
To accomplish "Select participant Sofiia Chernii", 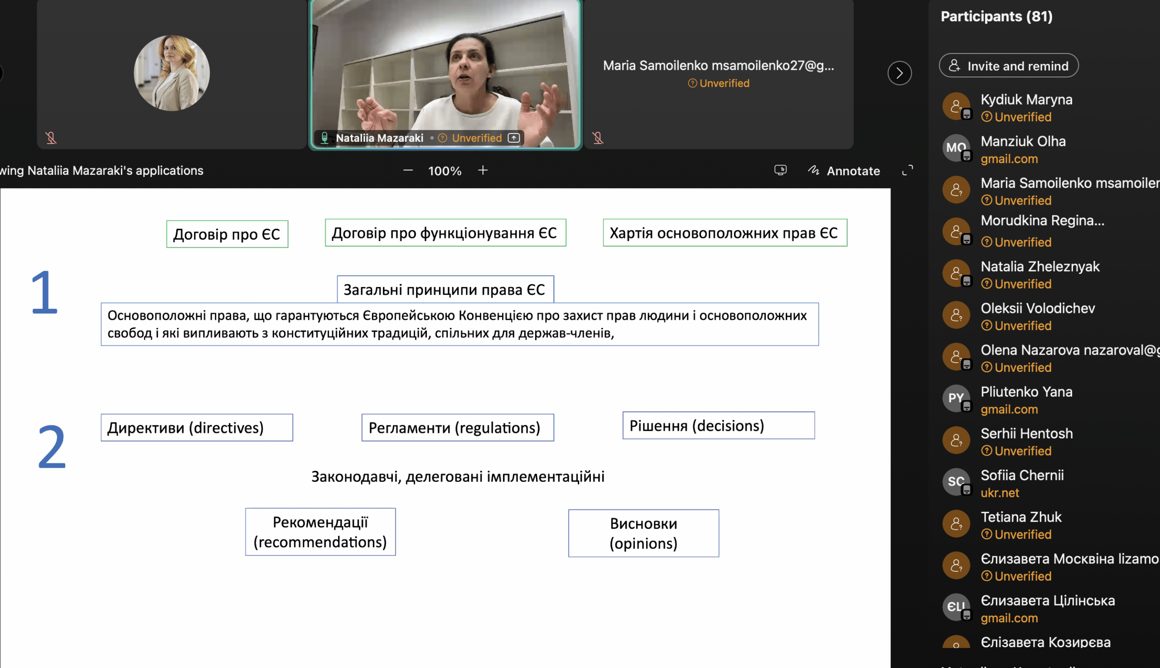I will click(x=1022, y=476).
